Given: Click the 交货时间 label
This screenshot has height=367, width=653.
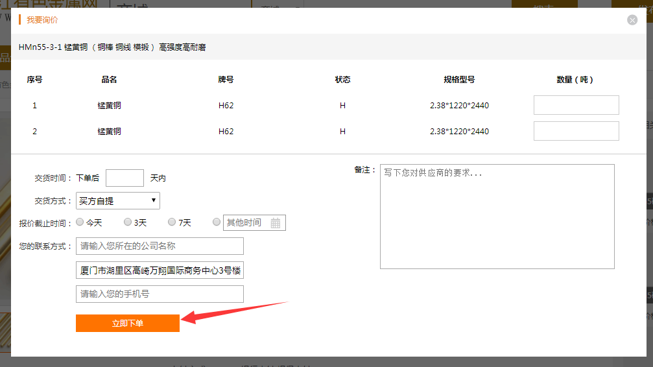Looking at the screenshot, I should click(x=53, y=178).
